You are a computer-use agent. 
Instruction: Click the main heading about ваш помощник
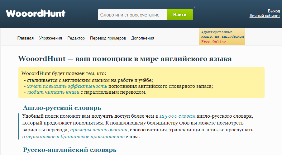[125, 59]
